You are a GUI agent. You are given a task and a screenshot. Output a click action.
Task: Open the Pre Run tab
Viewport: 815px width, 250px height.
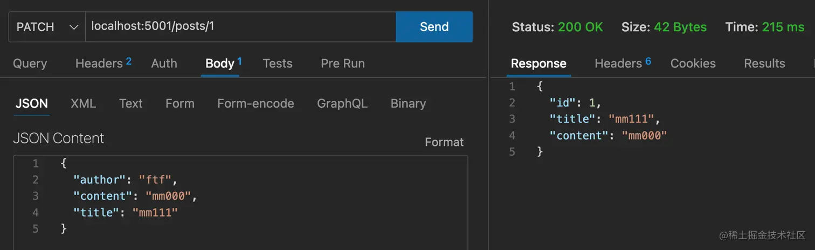tap(342, 64)
